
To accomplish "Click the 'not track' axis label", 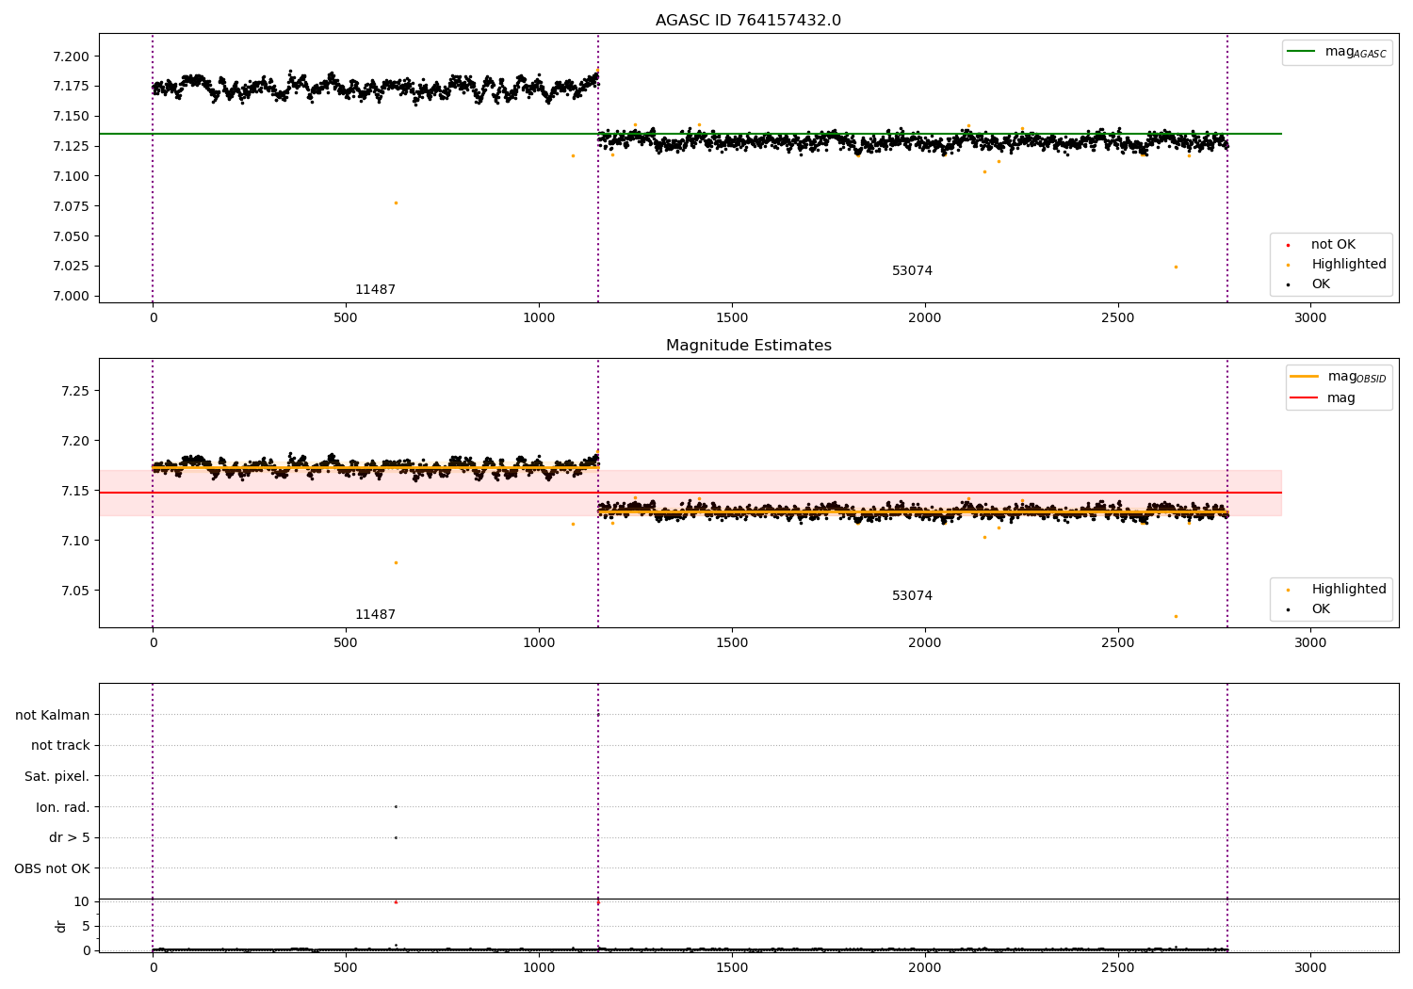I will pos(60,745).
